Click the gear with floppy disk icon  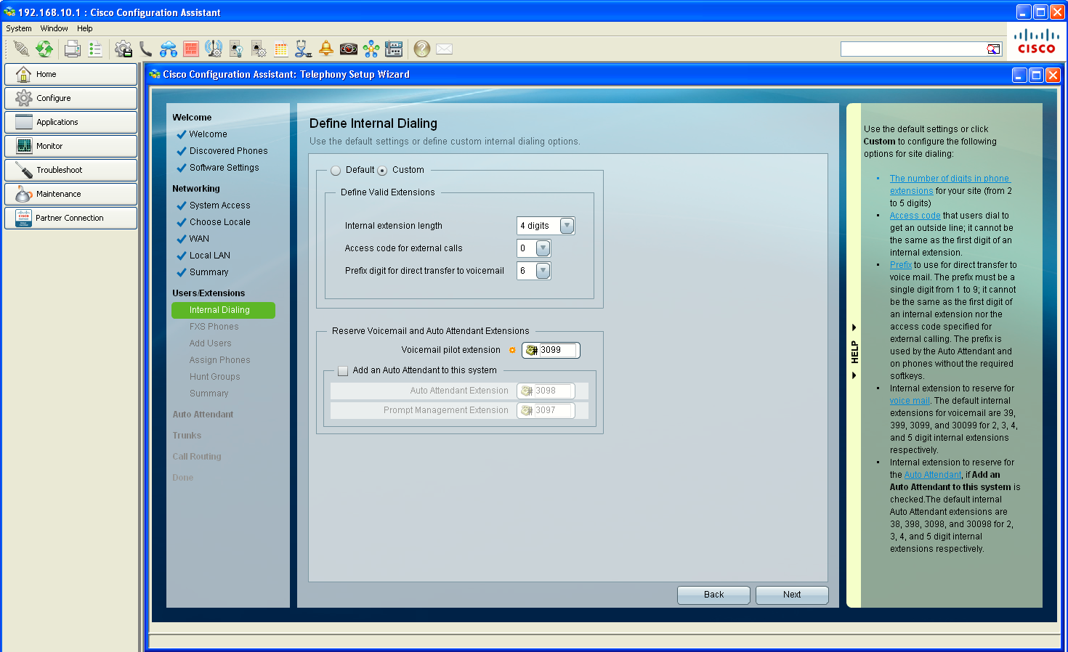click(124, 49)
